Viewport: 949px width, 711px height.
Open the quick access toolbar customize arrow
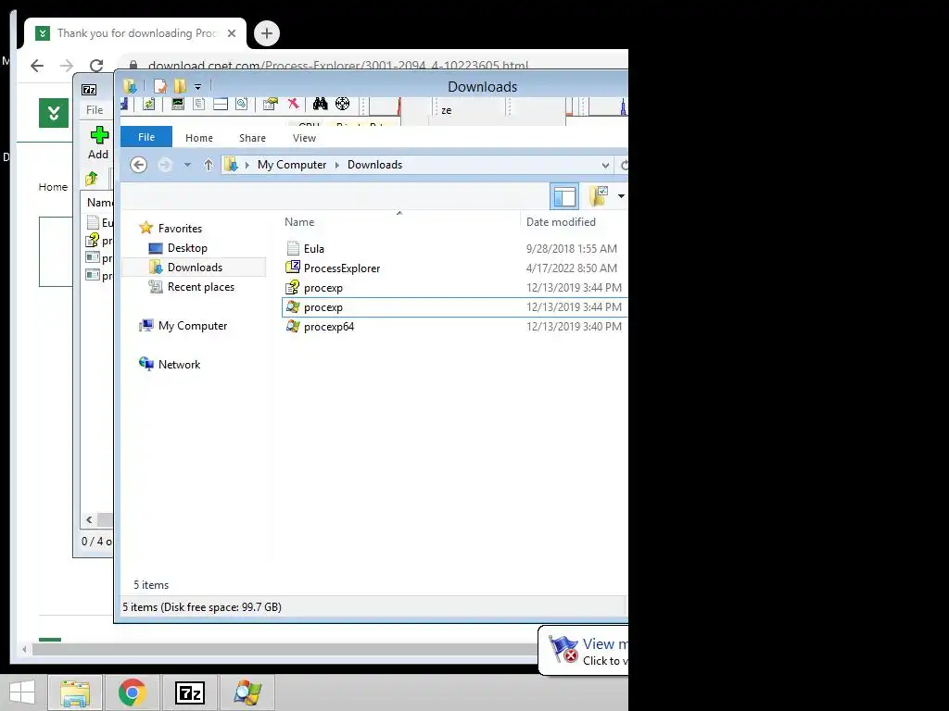[x=197, y=87]
